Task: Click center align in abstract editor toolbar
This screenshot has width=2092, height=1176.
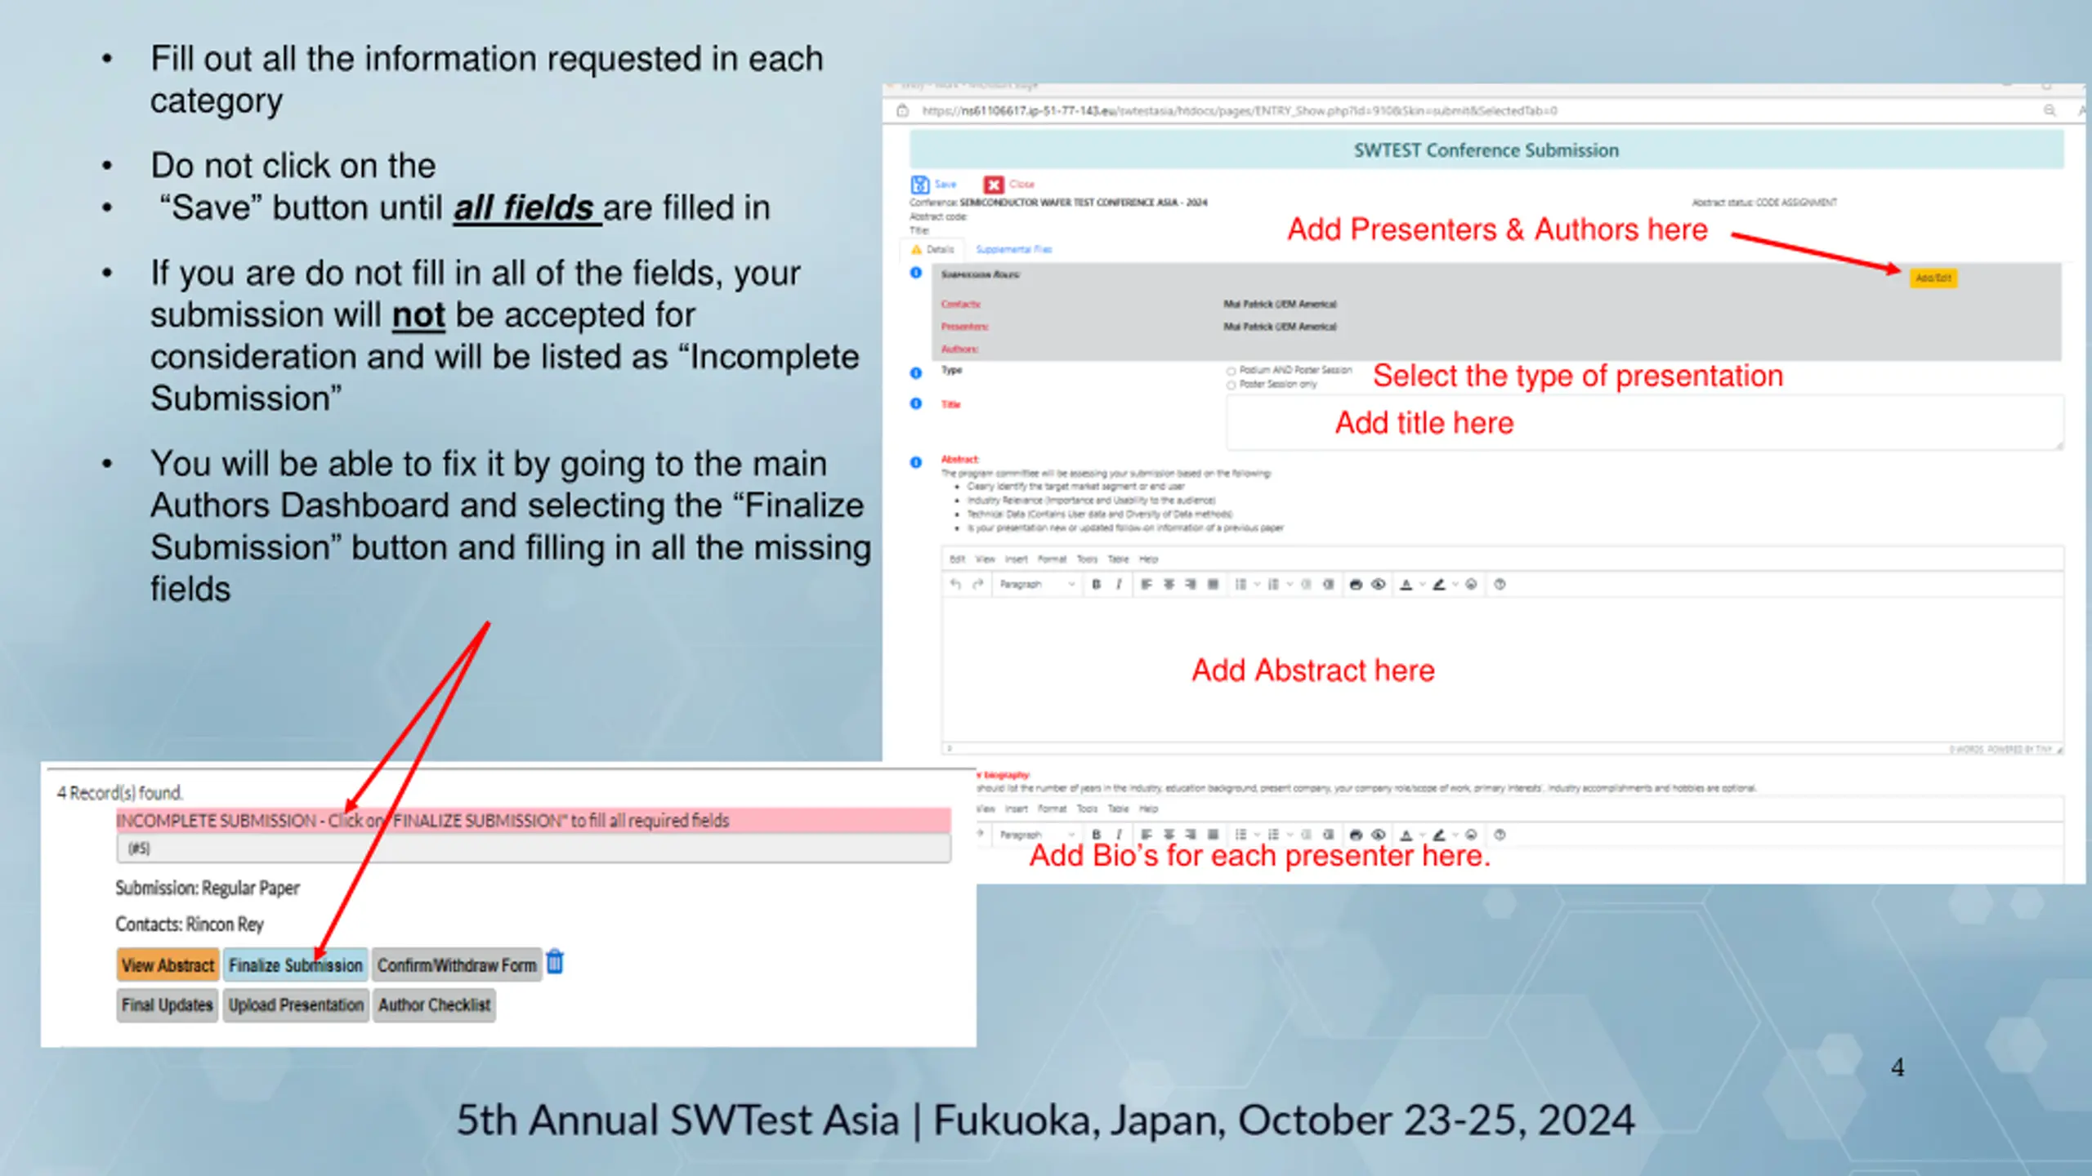Action: pos(1169,584)
